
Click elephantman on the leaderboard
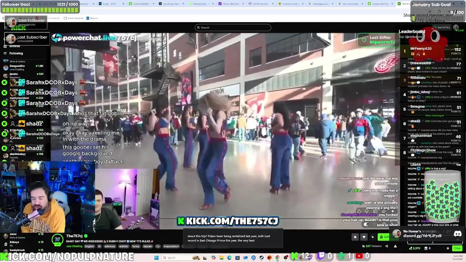pos(421,136)
